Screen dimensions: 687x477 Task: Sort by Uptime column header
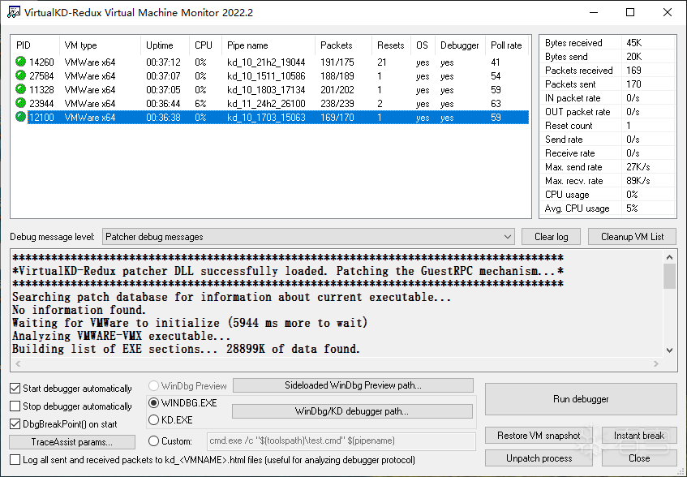coord(165,45)
